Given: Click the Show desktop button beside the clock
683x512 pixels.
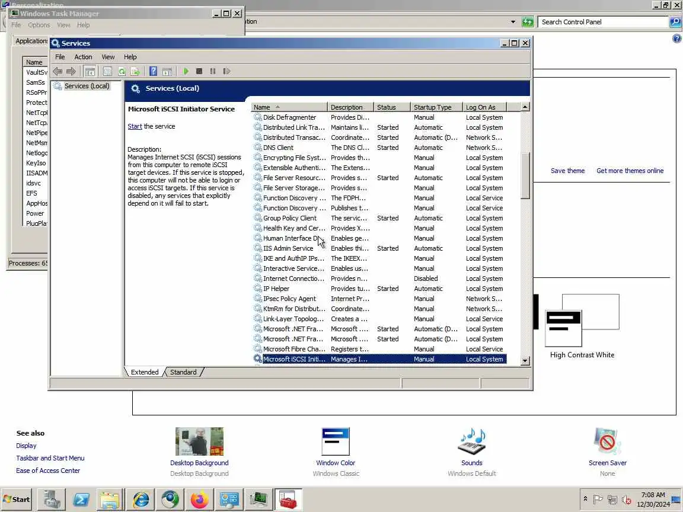Looking at the screenshot, I should click(676, 500).
